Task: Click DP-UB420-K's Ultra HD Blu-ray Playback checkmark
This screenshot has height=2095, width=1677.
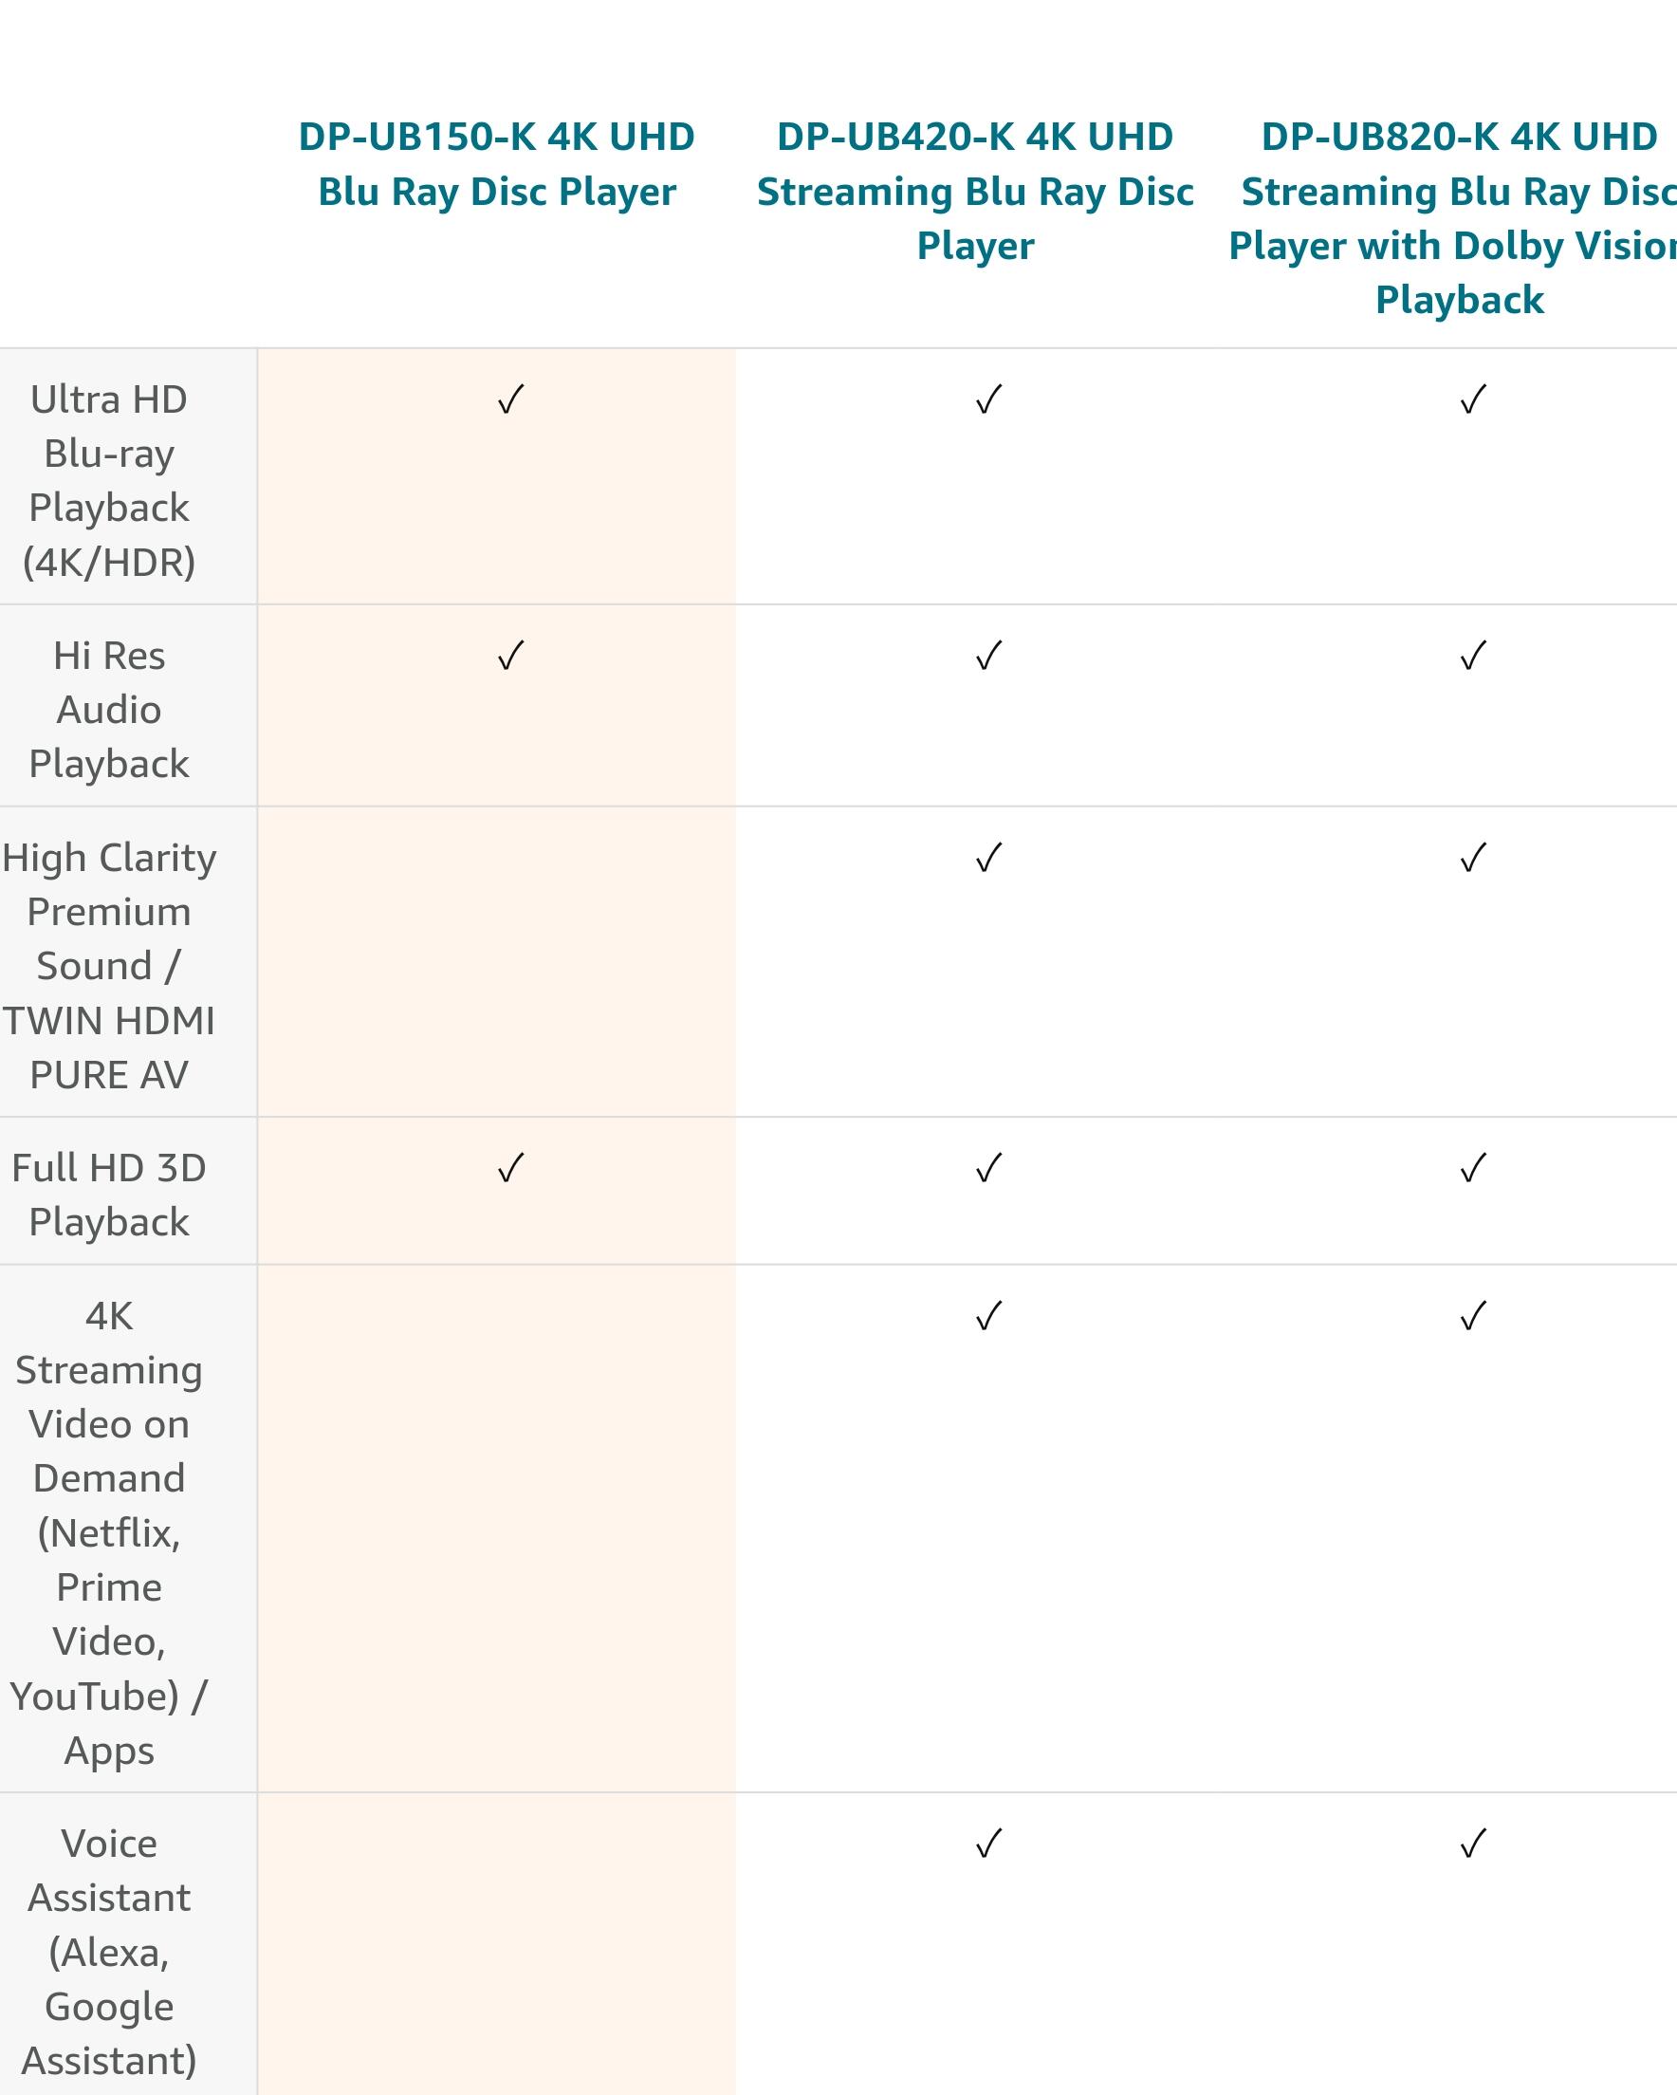Action: [x=988, y=399]
